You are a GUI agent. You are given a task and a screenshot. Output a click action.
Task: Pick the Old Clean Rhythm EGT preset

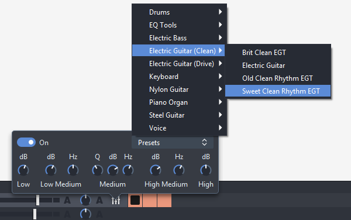[278, 78]
